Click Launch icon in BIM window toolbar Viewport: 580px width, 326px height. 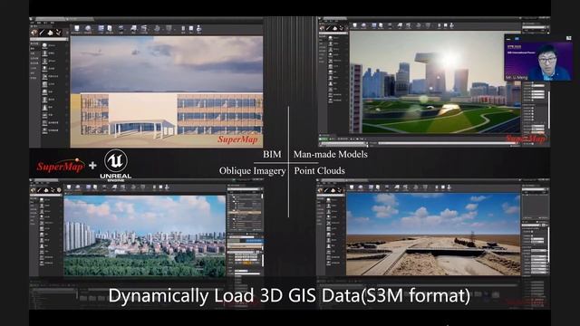pyautogui.click(x=199, y=28)
